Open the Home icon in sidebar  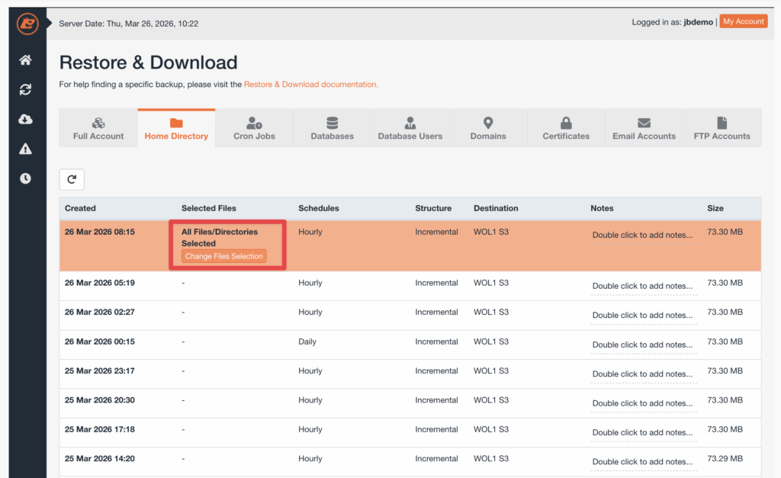pyautogui.click(x=26, y=60)
